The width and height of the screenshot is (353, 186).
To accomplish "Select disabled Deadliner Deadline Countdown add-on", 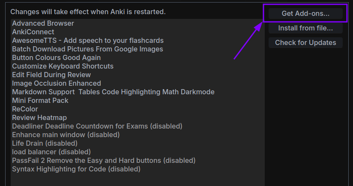I will [97, 126].
